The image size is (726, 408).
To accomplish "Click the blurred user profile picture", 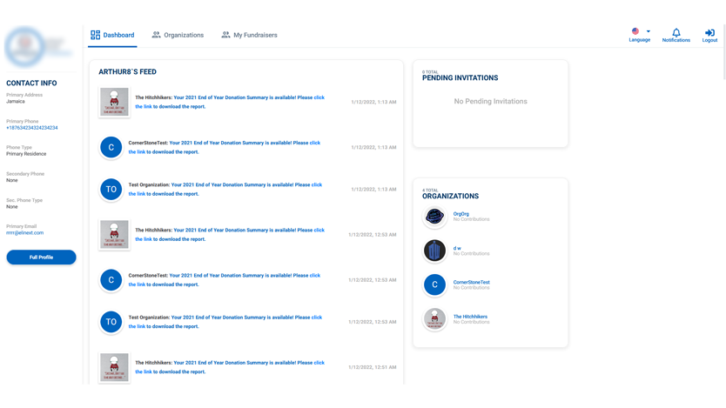I will [26, 46].
